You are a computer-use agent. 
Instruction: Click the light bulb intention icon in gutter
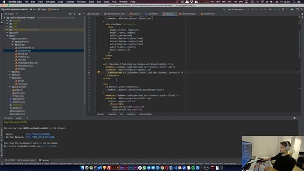click(x=99, y=72)
